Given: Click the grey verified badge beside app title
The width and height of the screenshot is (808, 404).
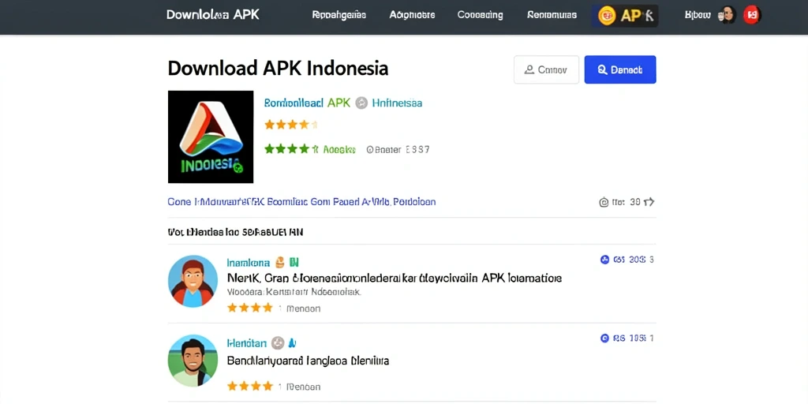Looking at the screenshot, I should pos(361,103).
